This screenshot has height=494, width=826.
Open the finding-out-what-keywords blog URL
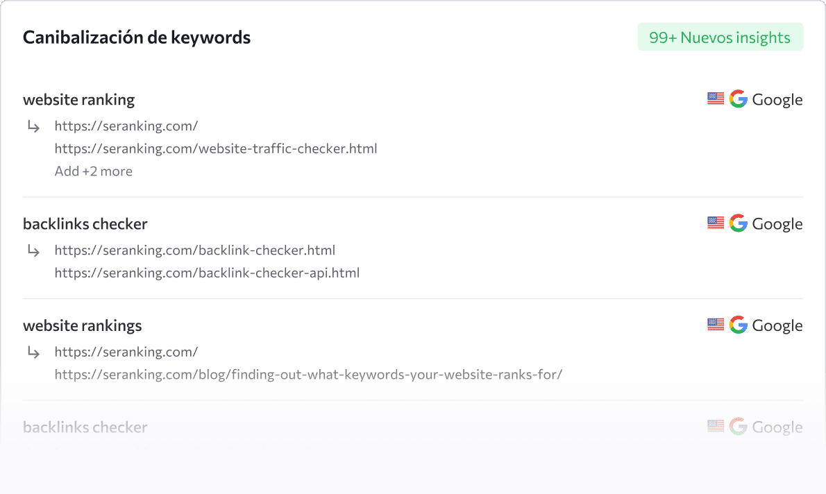(x=308, y=375)
